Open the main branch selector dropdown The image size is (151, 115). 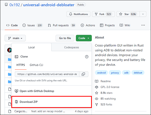[x=15, y=38]
